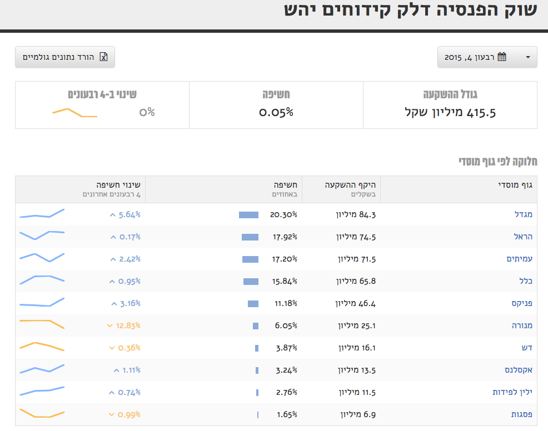The width and height of the screenshot is (548, 431).
Task: Click the exposure bar for כלל
Action: [x=251, y=282]
